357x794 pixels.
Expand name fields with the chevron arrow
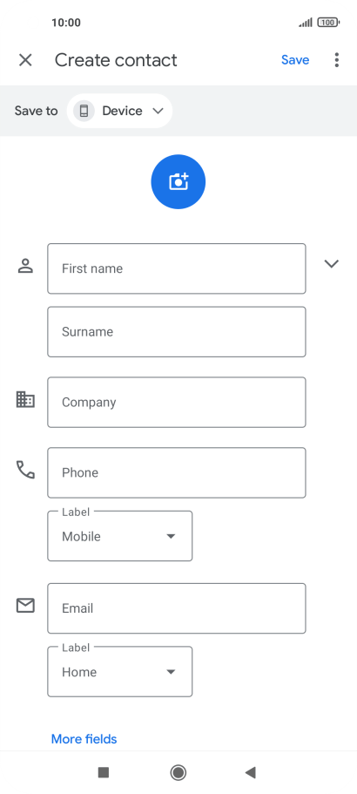coord(331,263)
